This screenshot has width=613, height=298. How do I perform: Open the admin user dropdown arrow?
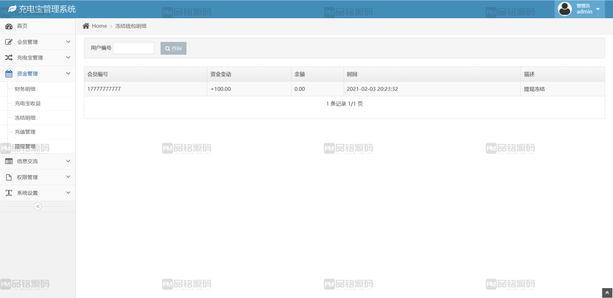click(598, 9)
